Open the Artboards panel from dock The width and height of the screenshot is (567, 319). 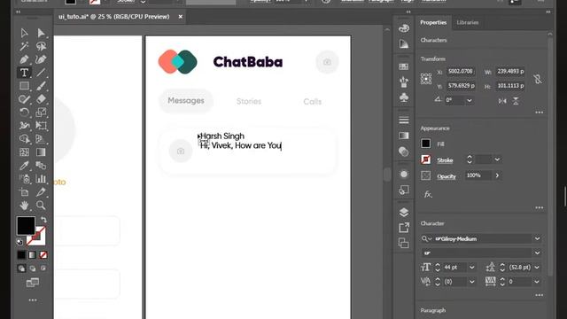pyautogui.click(x=404, y=243)
